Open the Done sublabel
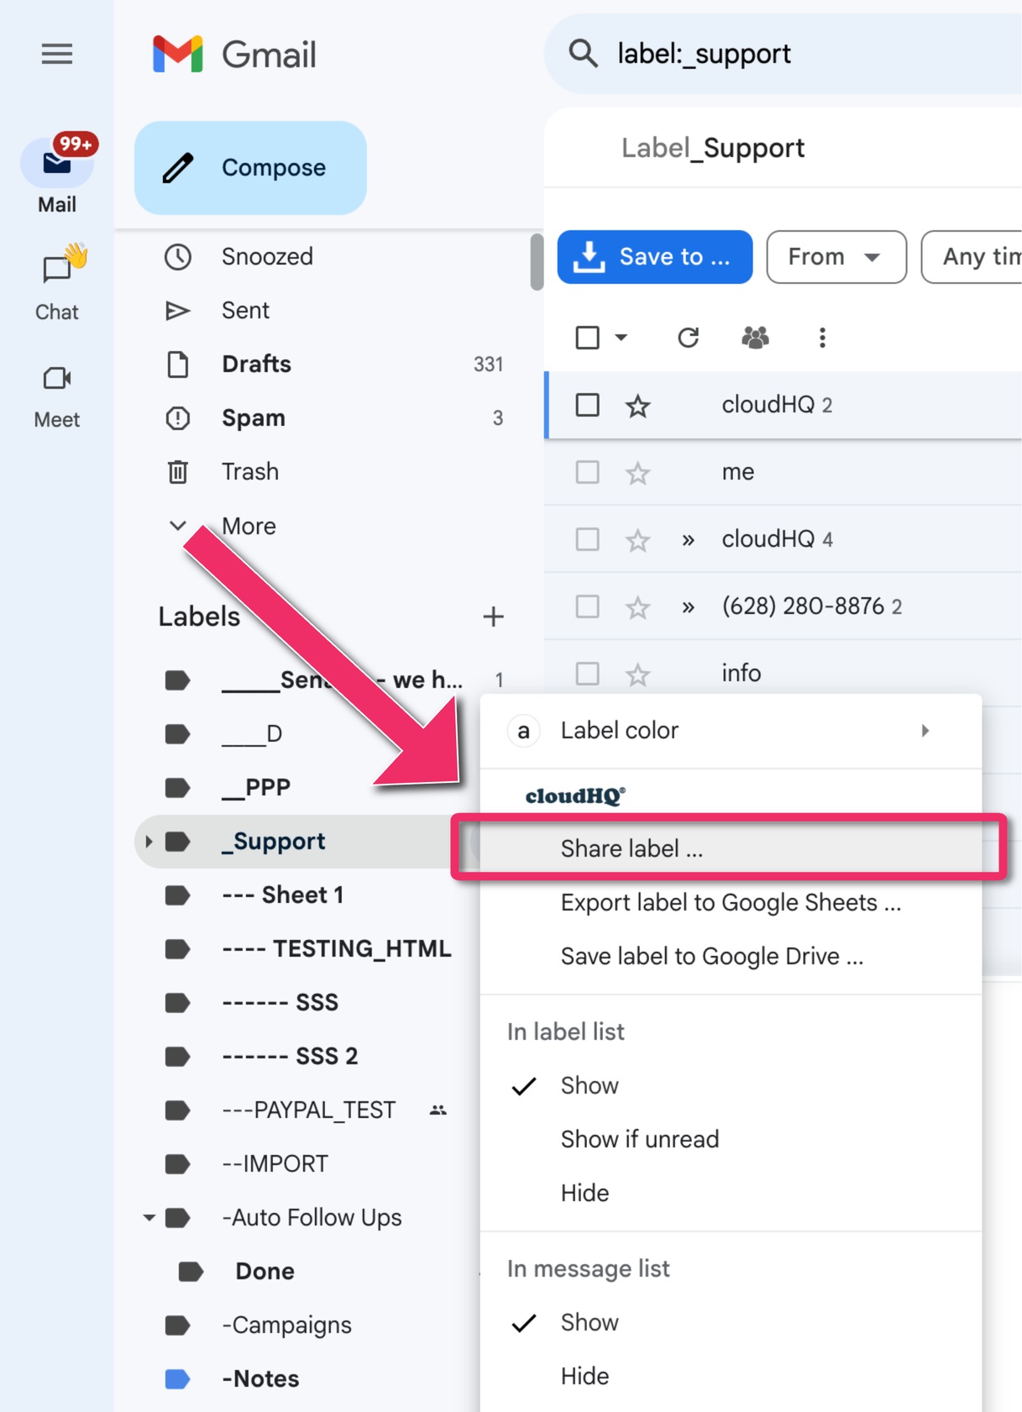 [x=265, y=1272]
